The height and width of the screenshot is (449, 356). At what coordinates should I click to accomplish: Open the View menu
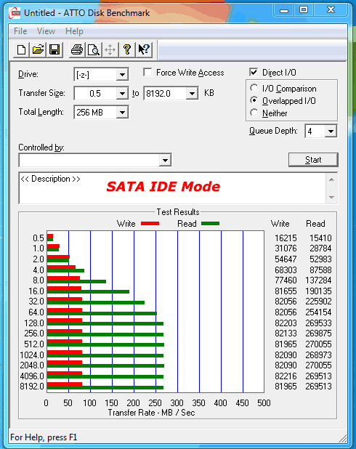(x=46, y=31)
